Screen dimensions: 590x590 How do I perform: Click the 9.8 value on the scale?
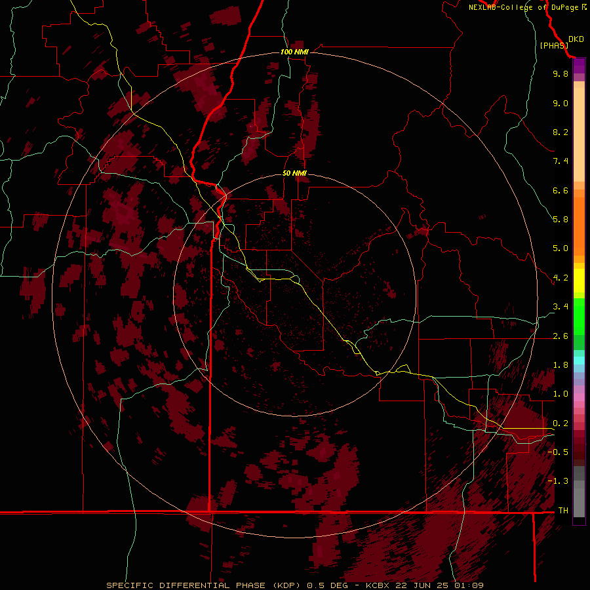coord(560,73)
